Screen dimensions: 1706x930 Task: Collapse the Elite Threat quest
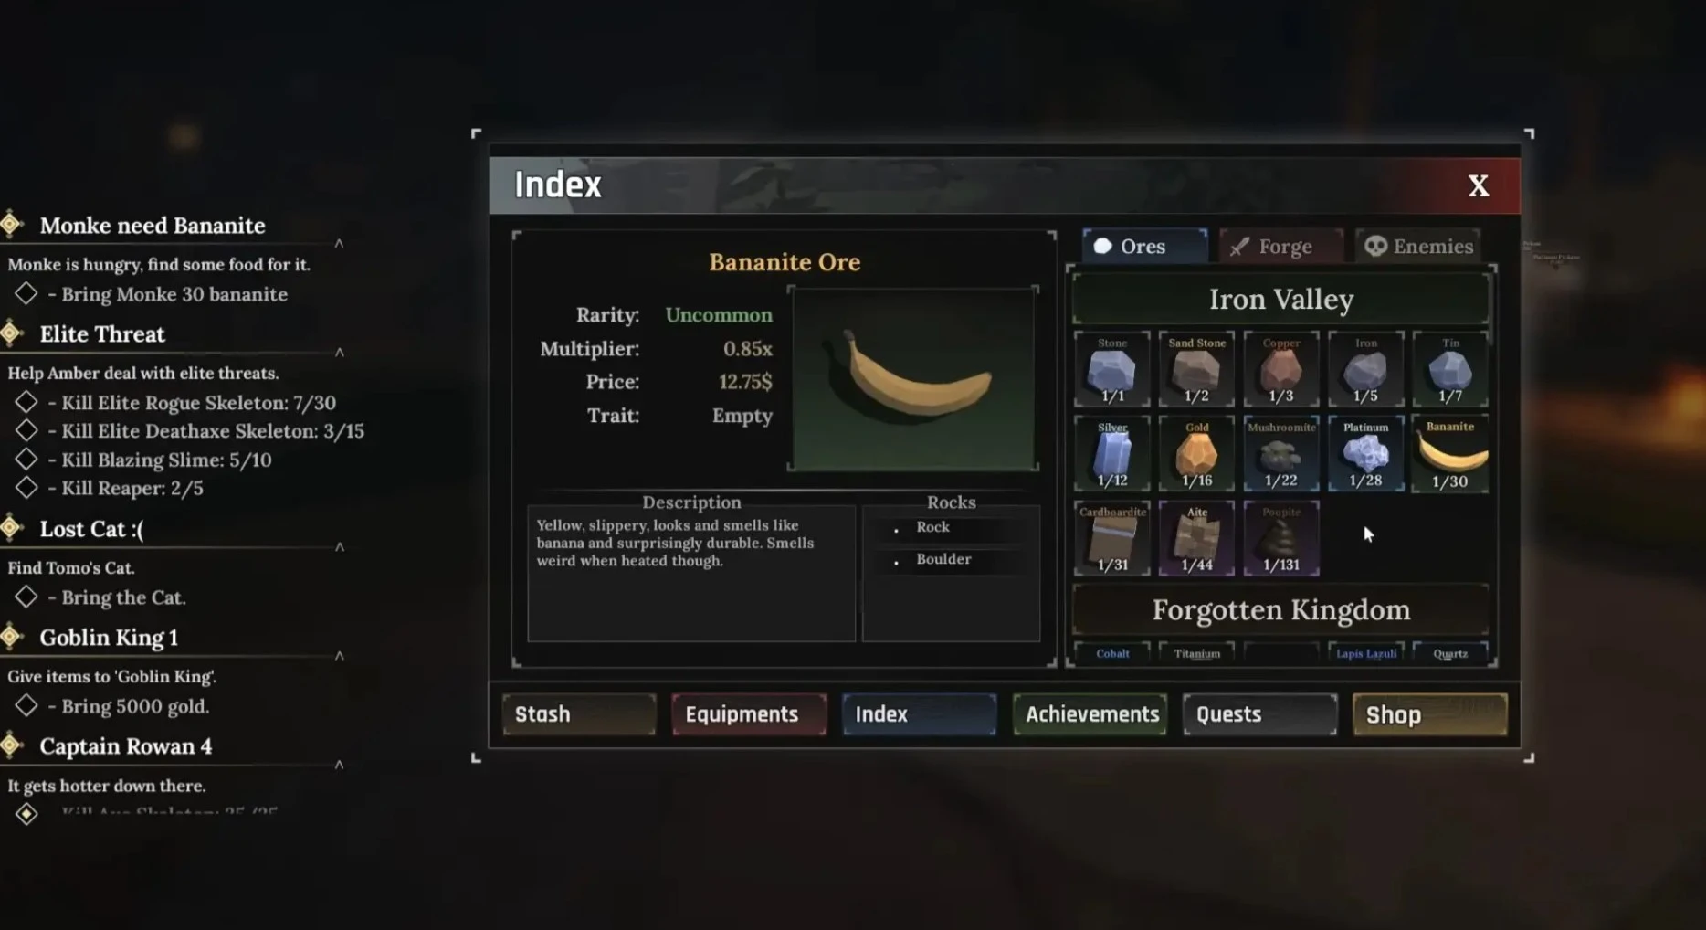click(339, 352)
